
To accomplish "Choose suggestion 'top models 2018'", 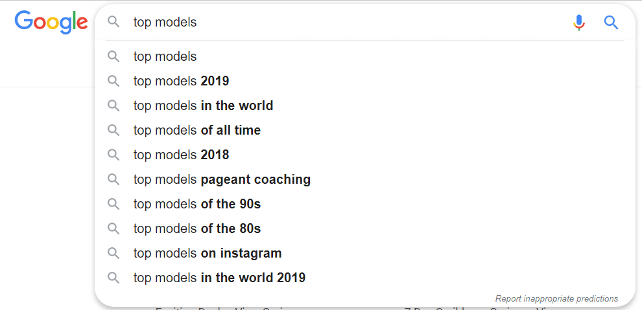I will coord(364,155).
